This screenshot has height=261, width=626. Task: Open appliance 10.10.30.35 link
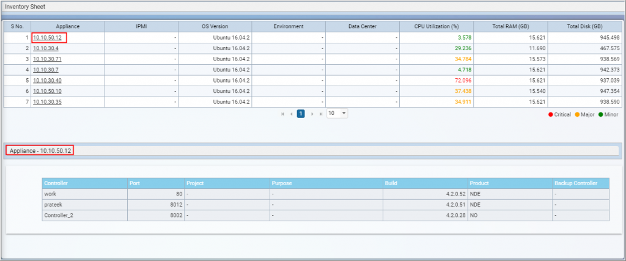(47, 102)
